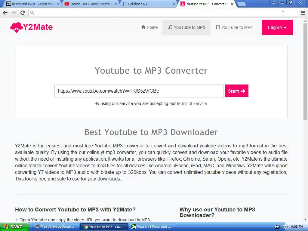Click the scrollbar up arrow
308x231 pixels.
[x=306, y=21]
